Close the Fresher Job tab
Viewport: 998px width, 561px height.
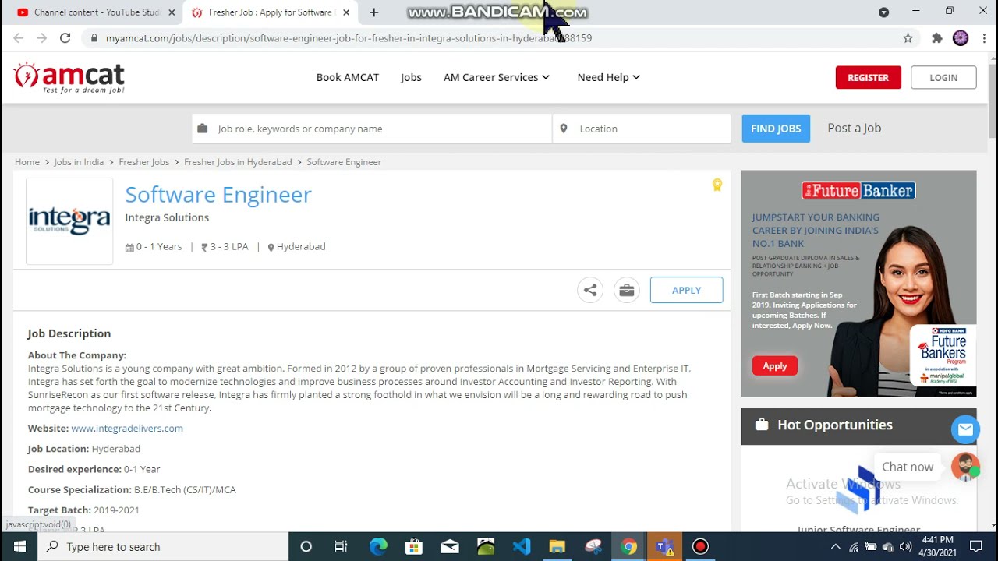[346, 12]
